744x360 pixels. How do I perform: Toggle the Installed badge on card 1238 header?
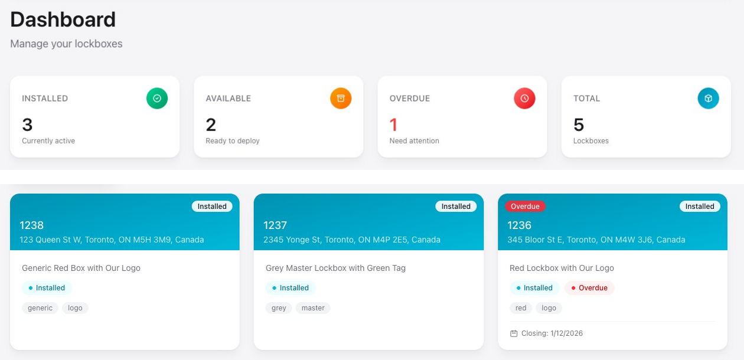tap(212, 206)
